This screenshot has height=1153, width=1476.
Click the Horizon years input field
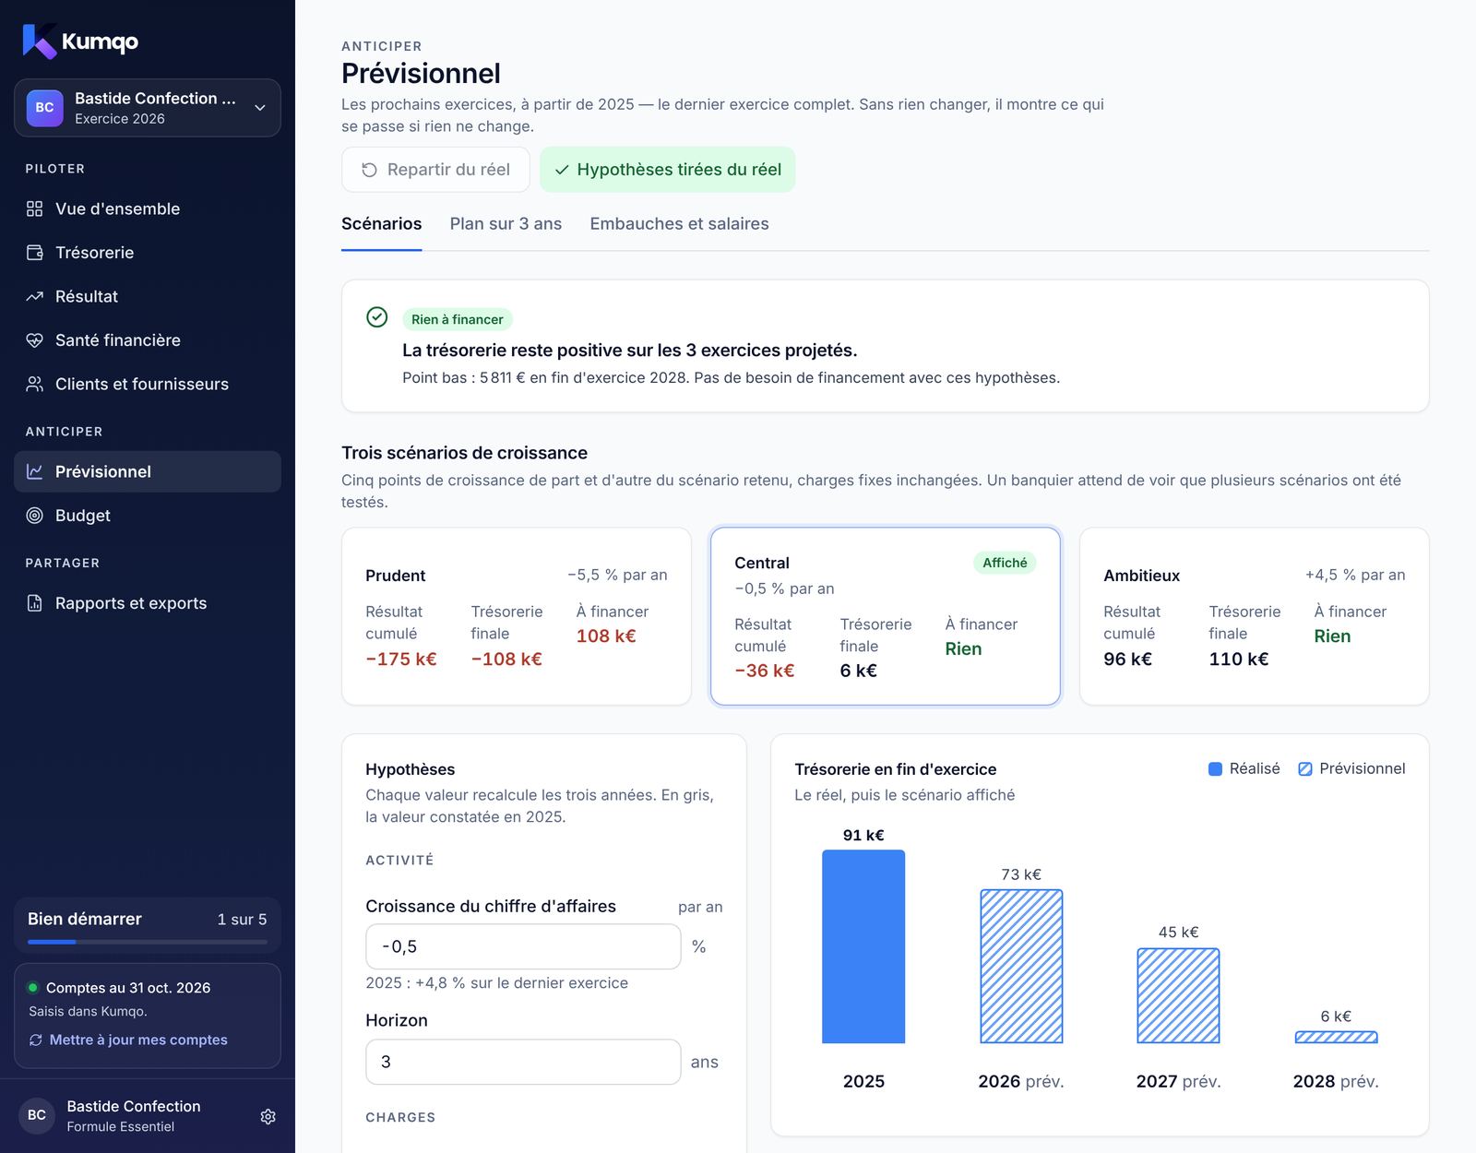523,1062
